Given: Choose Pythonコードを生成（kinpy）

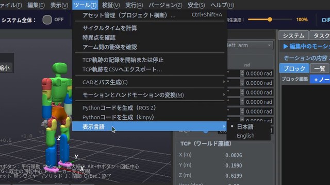Looking at the screenshot, I should click(x=150, y=117).
